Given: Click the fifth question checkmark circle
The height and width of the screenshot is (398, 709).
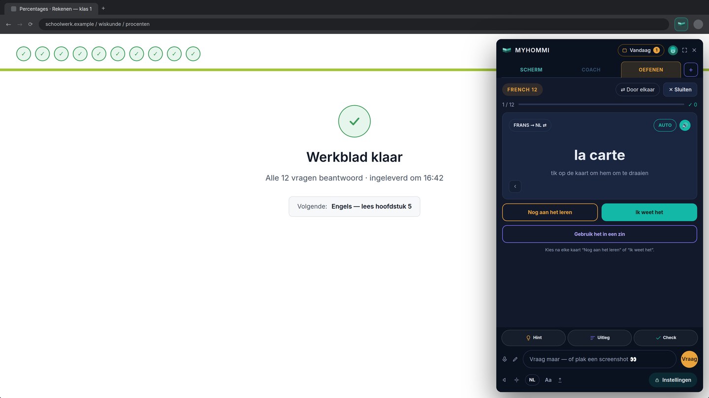Looking at the screenshot, I should (99, 54).
